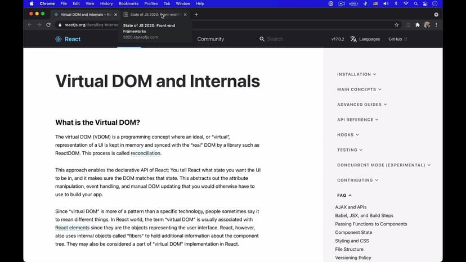Collapse the FAQ sidebar section
Screen dimensions: 466x262
coord(344,196)
